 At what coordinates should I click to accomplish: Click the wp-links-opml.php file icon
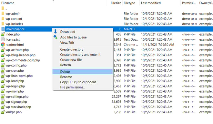click(3, 76)
